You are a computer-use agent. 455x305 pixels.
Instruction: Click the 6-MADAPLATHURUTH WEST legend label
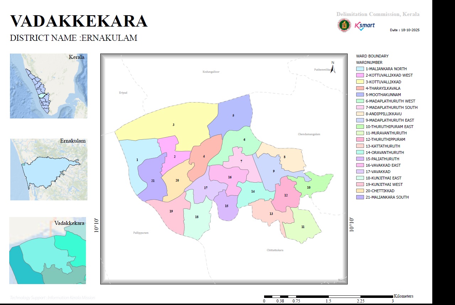(x=390, y=101)
